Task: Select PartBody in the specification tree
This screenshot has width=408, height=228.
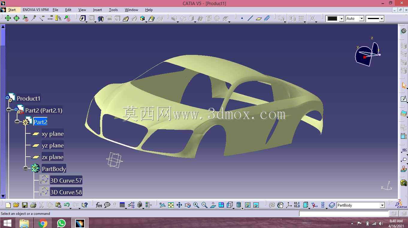Action: 54,169
